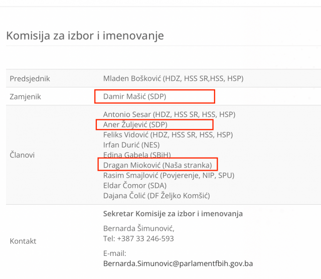Image resolution: width=321 pixels, height=279 pixels.
Task: Click the Zamjenik row label
Action: (26, 96)
